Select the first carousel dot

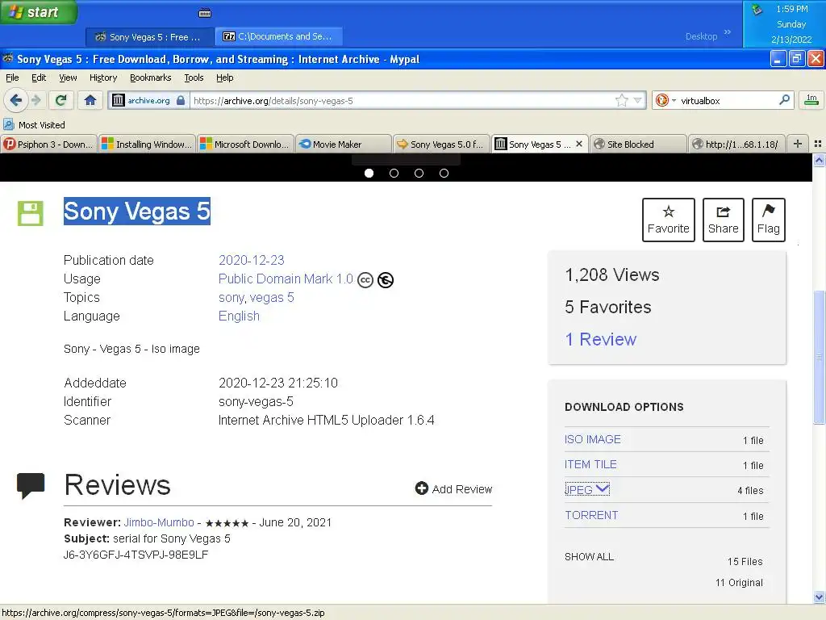coord(369,173)
